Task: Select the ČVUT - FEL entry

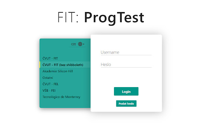Action: coord(50,84)
